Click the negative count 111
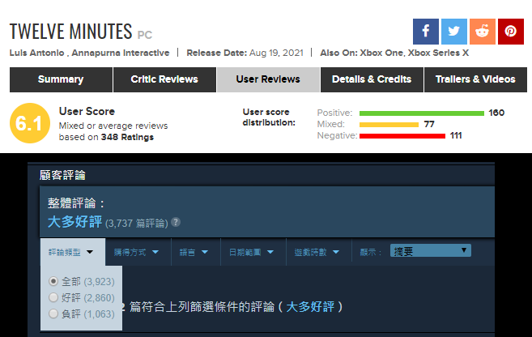Image resolution: width=532 pixels, height=337 pixels. pos(456,136)
